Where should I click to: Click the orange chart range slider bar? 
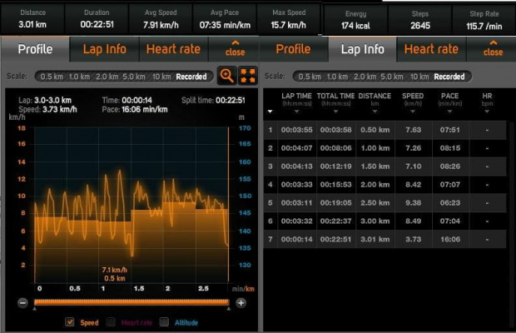[131, 302]
